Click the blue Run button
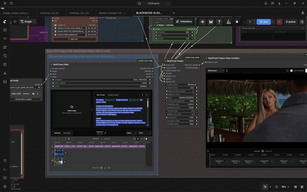Screen dimensions: 307x192 click(264, 22)
